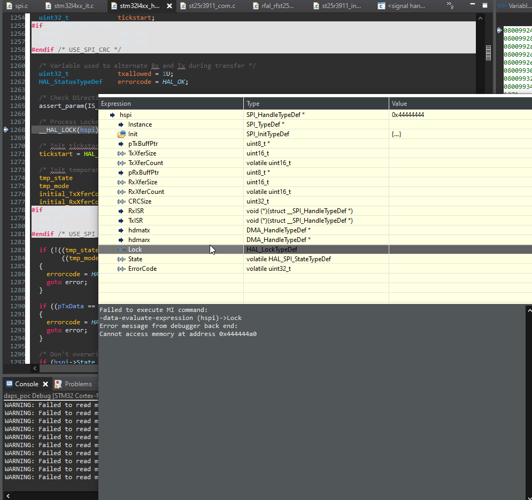
Task: Click the Expression column header
Action: click(116, 104)
